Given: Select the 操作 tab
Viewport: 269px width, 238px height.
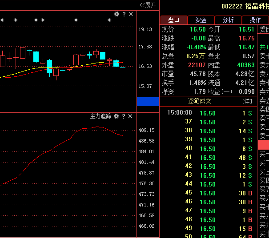Looking at the screenshot, I should click(255, 20).
